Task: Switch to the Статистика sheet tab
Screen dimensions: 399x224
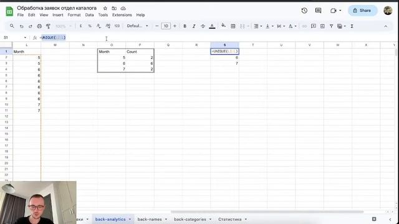Action: [x=230, y=219]
